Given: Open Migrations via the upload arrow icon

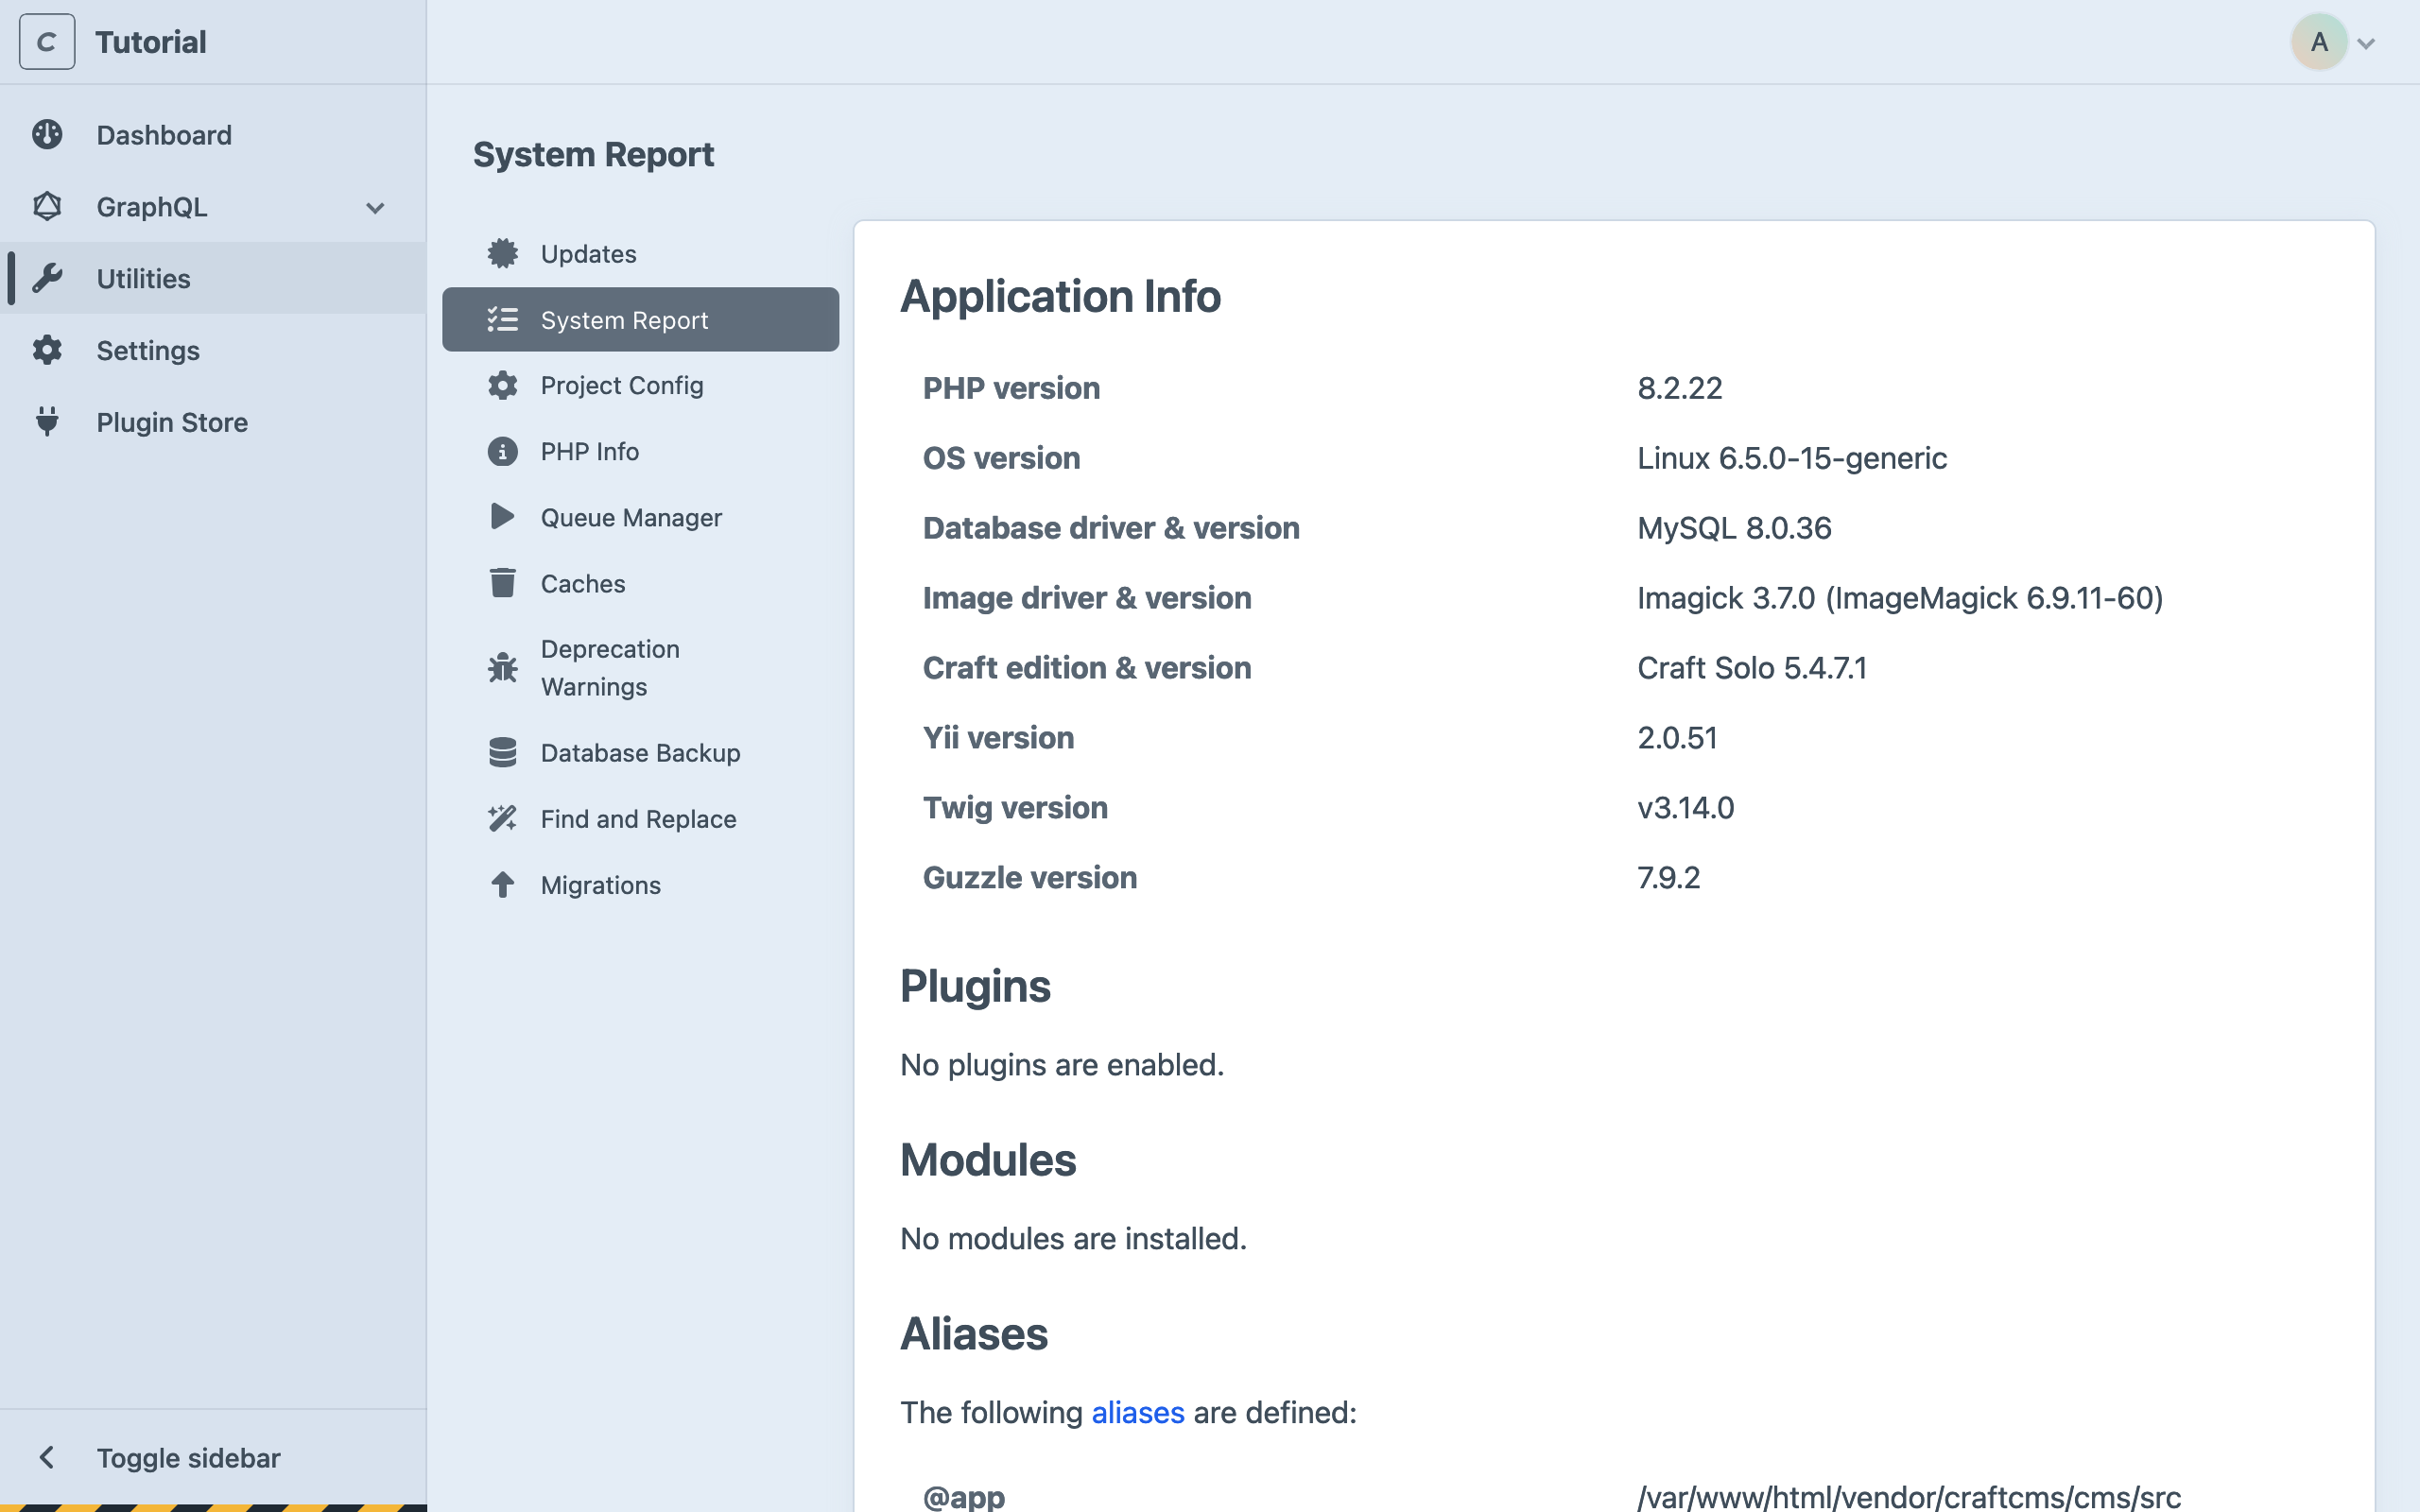Looking at the screenshot, I should [x=502, y=884].
